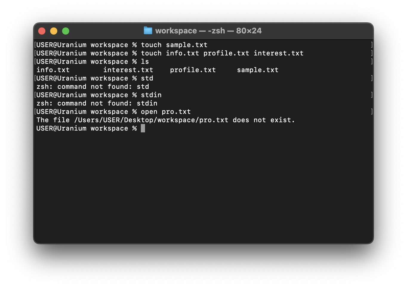Click the window title text "workspace — -zsh — 80×24"

click(208, 31)
